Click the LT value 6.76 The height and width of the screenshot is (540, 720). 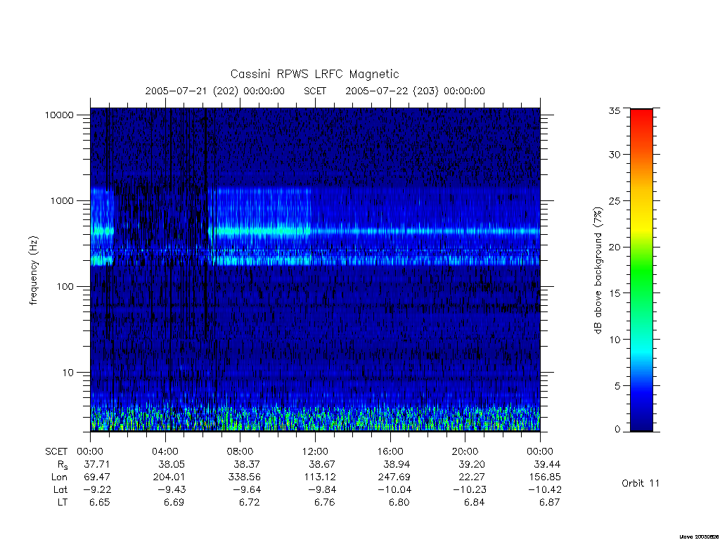325,502
